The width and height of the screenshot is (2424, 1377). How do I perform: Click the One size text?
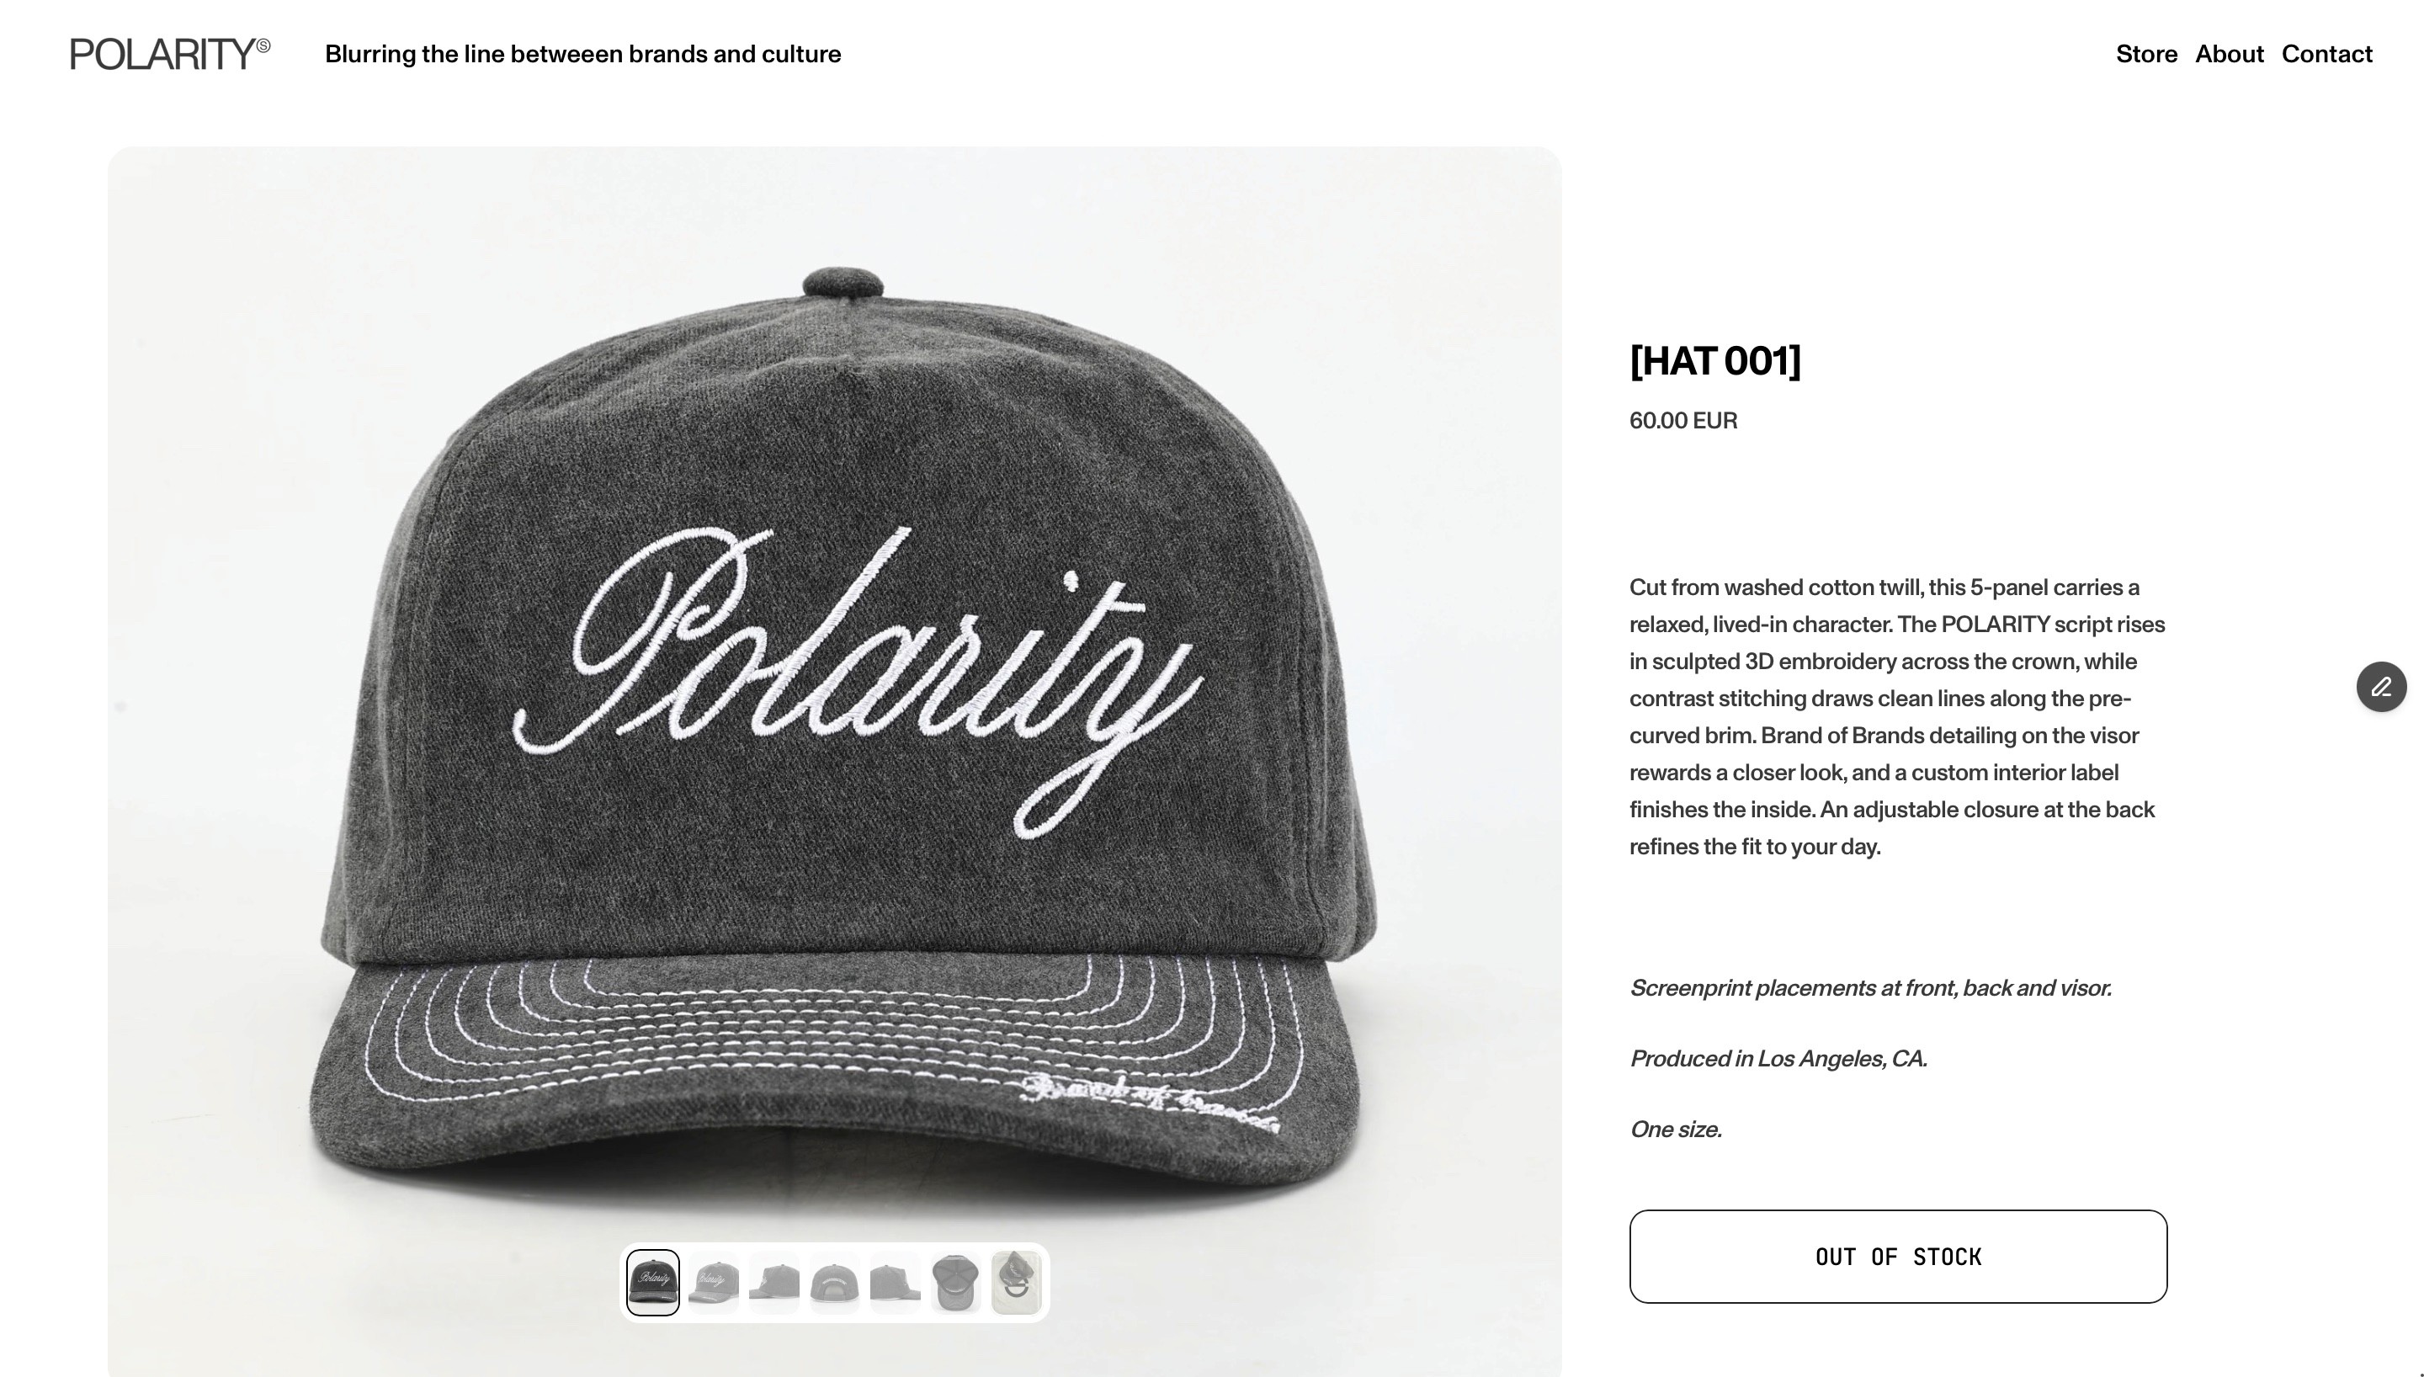[1675, 1130]
